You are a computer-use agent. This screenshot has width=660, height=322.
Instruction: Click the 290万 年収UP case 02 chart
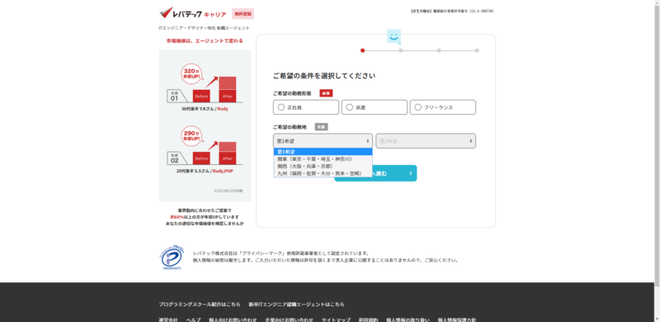(x=205, y=145)
